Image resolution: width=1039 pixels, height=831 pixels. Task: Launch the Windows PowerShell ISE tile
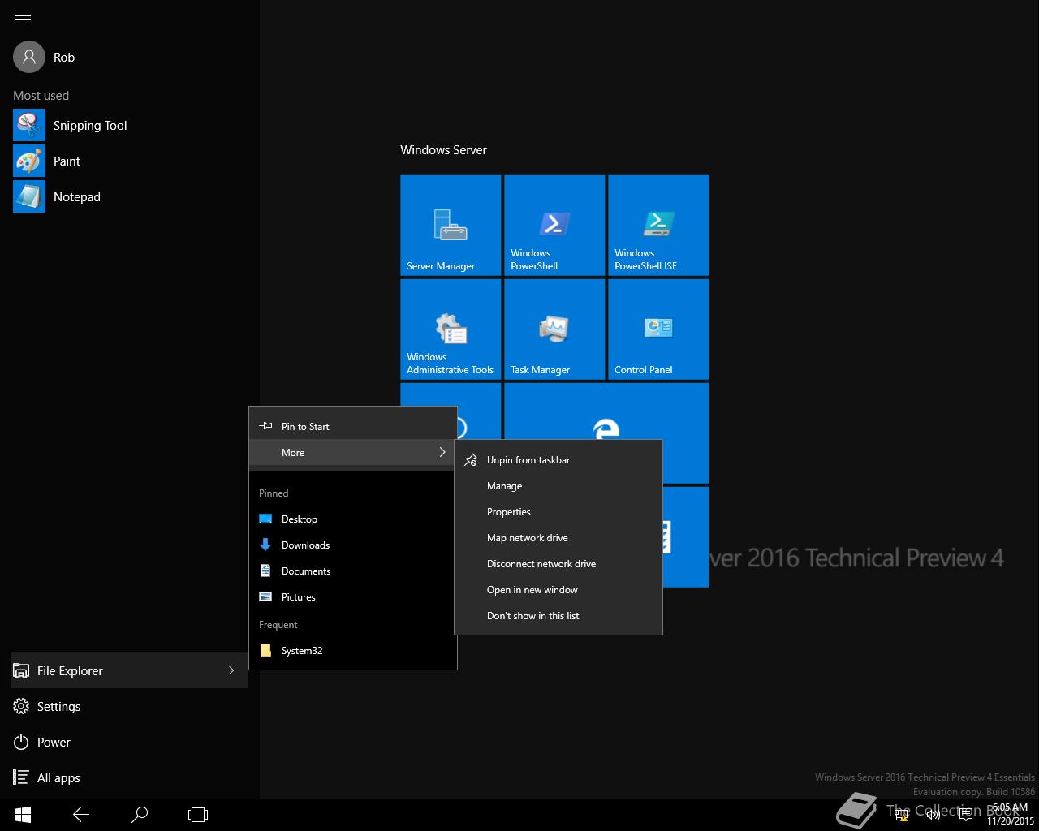click(658, 226)
